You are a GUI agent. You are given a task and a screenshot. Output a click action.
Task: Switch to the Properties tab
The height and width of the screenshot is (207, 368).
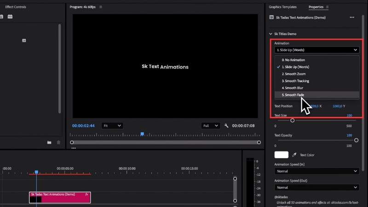(316, 7)
